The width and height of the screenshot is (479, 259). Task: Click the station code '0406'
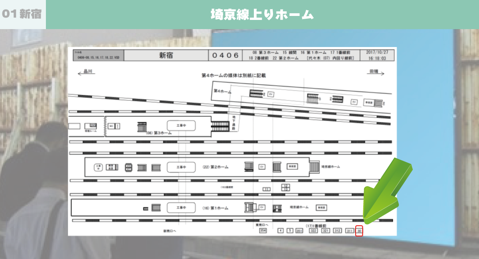point(226,55)
